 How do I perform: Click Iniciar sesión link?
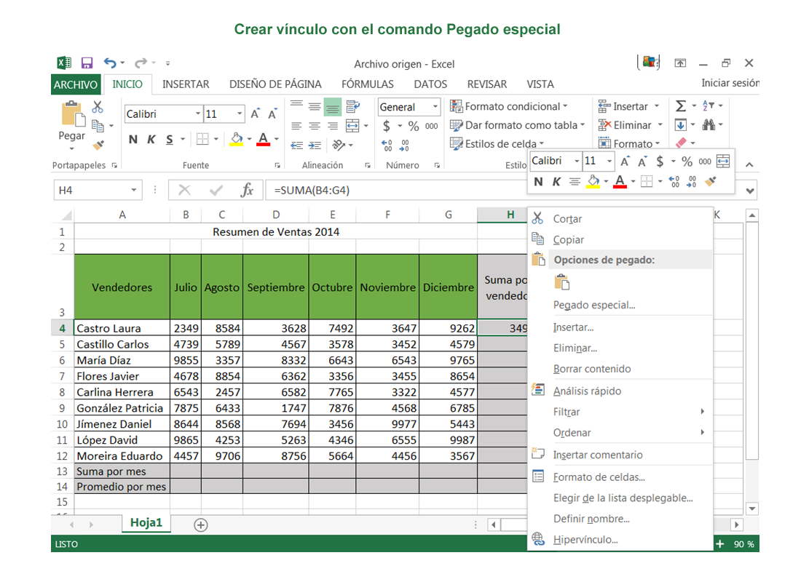tap(730, 83)
